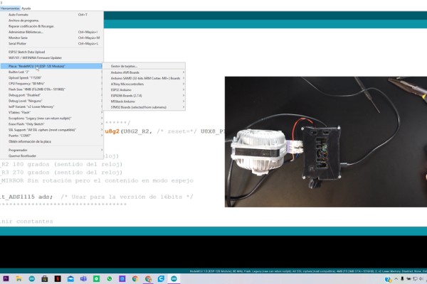Open the volume speaker tray icon
The height and width of the screenshot is (284, 427).
421,279
